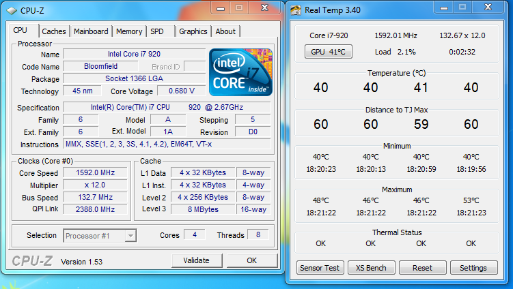Switch to the Graphics tab
This screenshot has height=289, width=513.
click(x=193, y=31)
